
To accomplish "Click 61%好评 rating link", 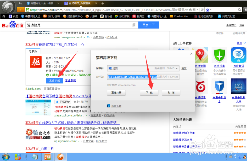I will click(x=112, y=37).
